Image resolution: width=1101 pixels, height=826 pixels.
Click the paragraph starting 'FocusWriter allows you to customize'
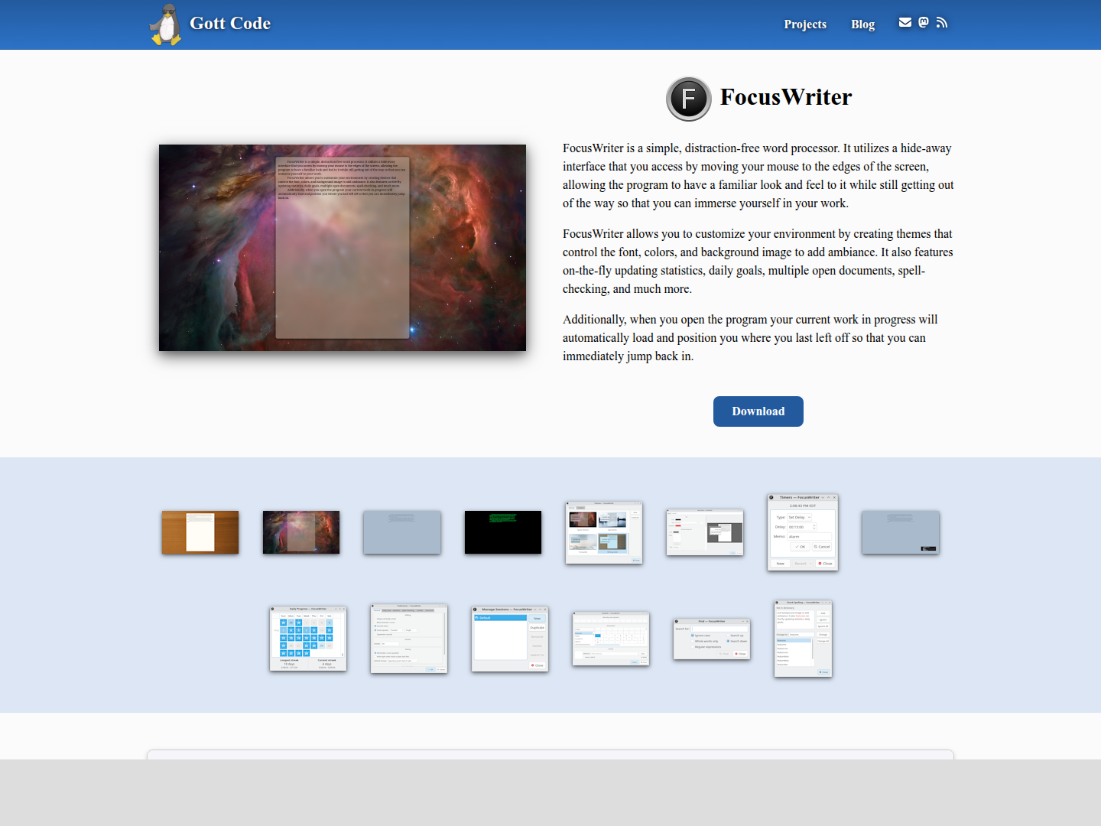[758, 262]
